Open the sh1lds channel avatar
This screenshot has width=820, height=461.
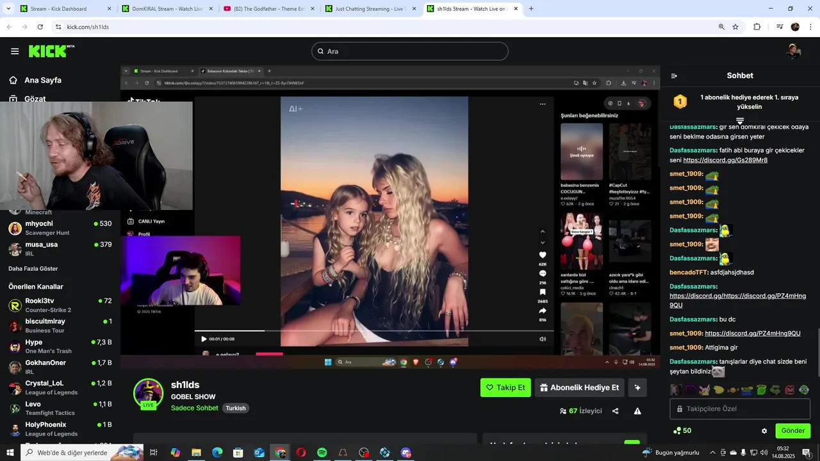click(148, 393)
